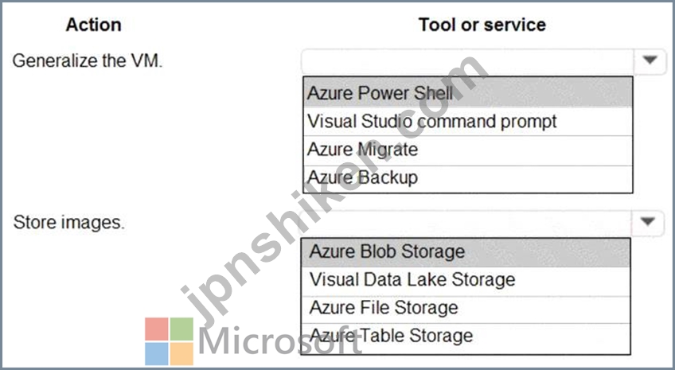The width and height of the screenshot is (675, 370).
Task: Click the red square of Microsoft logo
Action: (x=156, y=329)
